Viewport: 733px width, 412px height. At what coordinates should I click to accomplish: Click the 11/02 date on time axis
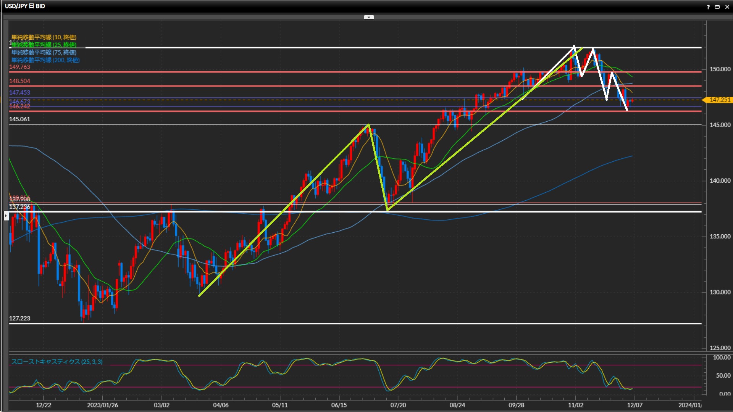(575, 405)
